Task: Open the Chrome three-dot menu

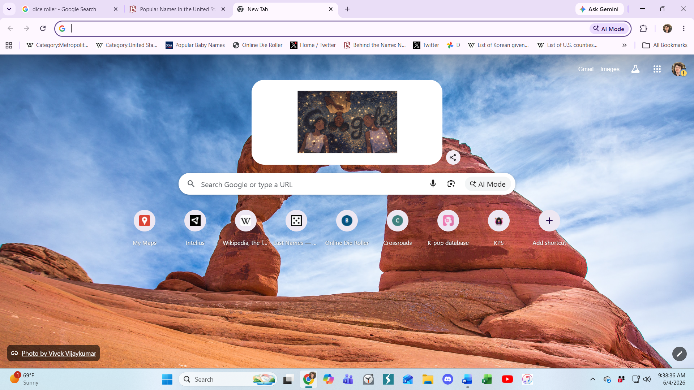Action: point(684,29)
